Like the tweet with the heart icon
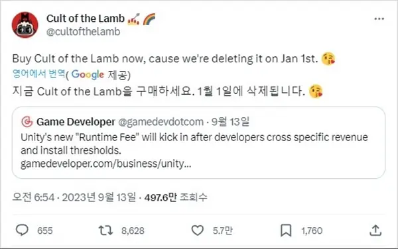The width and height of the screenshot is (398, 249). pos(197,230)
